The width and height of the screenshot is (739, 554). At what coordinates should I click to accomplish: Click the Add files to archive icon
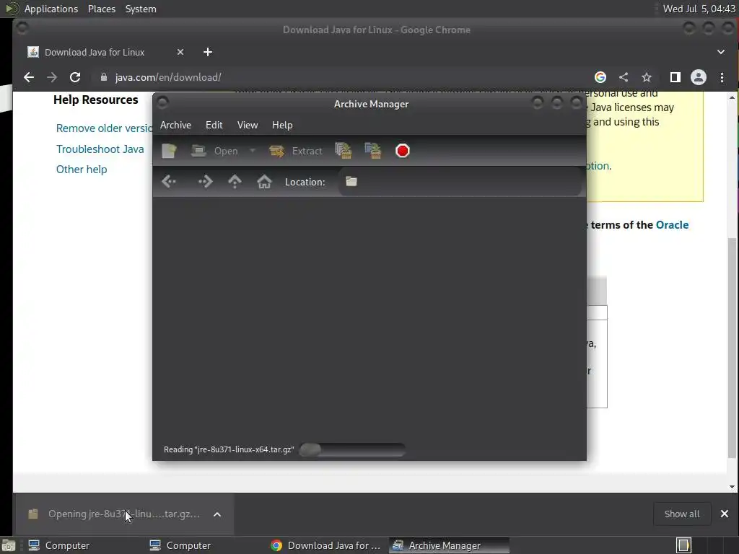tap(343, 151)
